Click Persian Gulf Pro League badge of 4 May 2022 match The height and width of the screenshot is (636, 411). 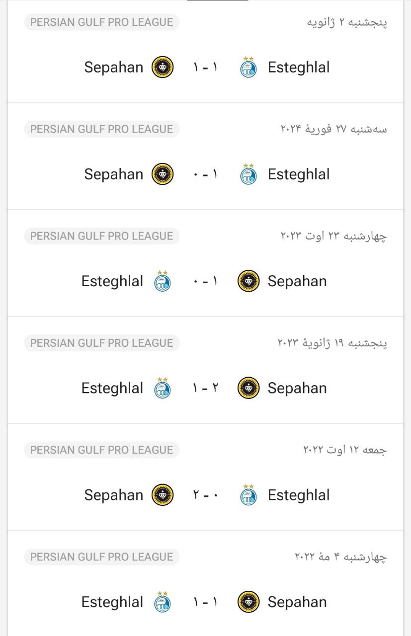coord(101,557)
